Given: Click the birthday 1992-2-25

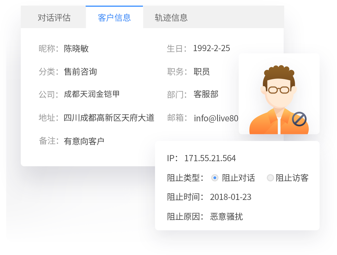Looking at the screenshot, I should pyautogui.click(x=211, y=48).
